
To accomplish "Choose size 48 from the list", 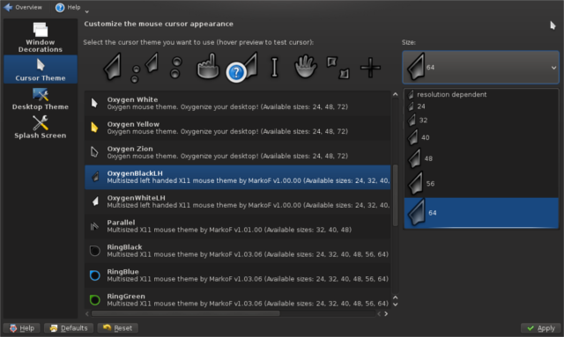I will tap(481, 158).
